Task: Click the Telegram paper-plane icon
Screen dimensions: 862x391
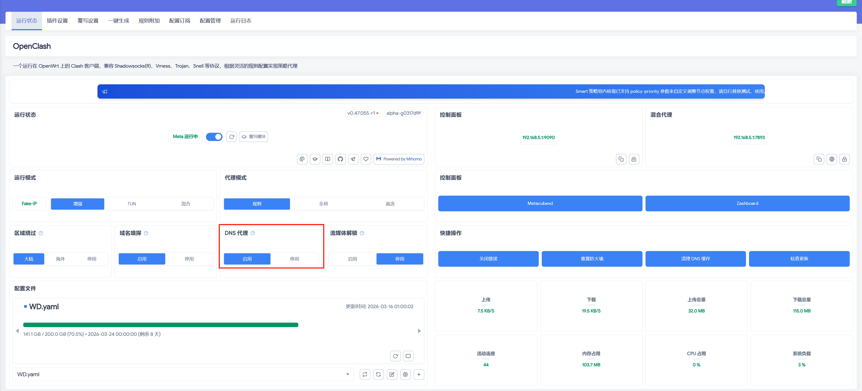Action: (353, 159)
